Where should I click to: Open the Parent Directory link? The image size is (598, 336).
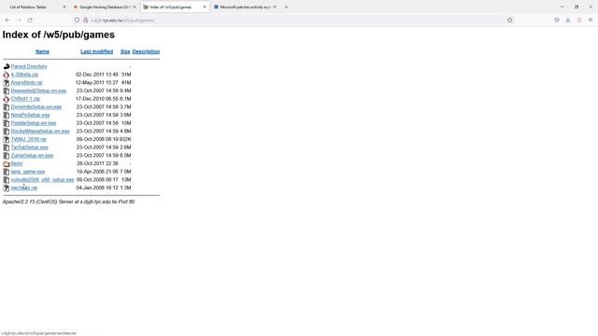click(x=29, y=66)
